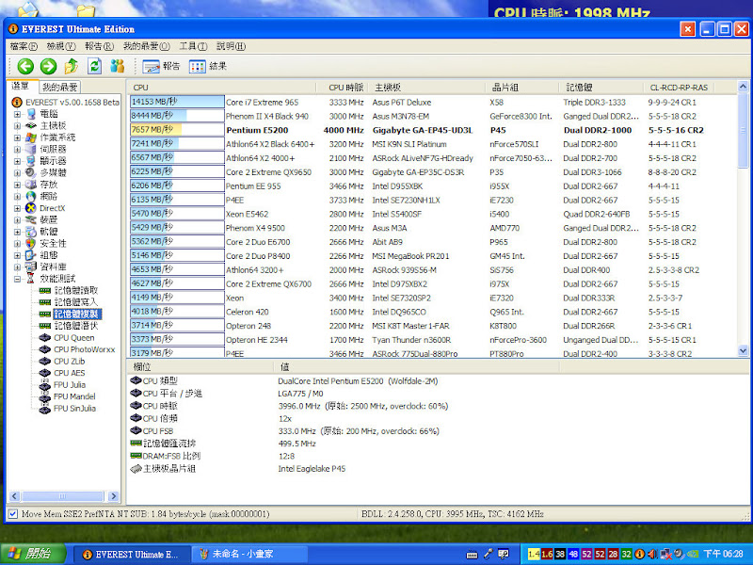Click the green Forward arrow toolbar icon

pos(48,66)
